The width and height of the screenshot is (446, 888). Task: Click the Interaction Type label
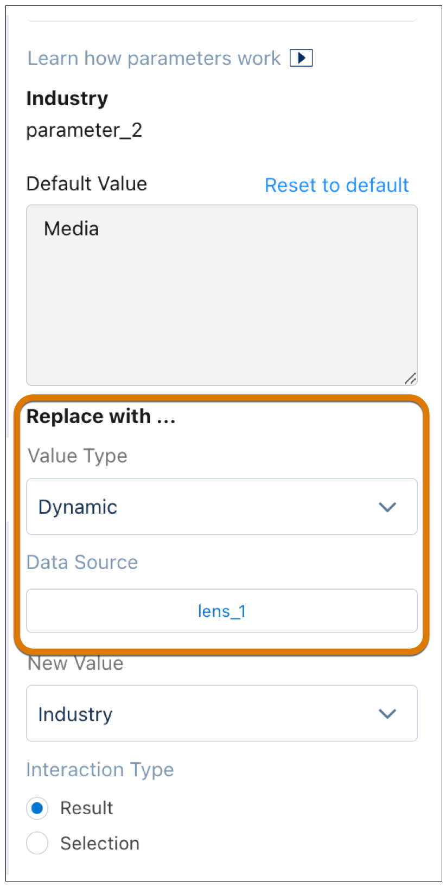(100, 770)
